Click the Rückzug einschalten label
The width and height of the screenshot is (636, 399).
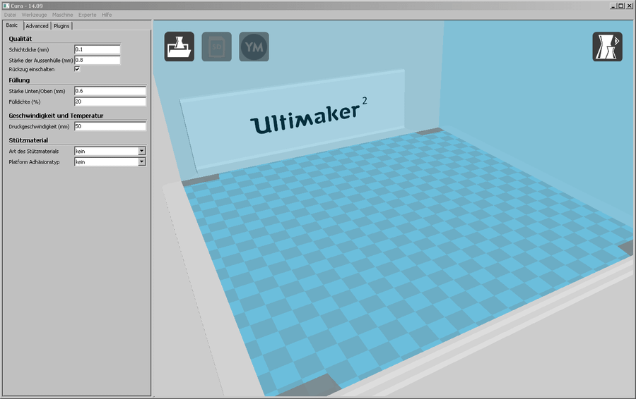(32, 70)
